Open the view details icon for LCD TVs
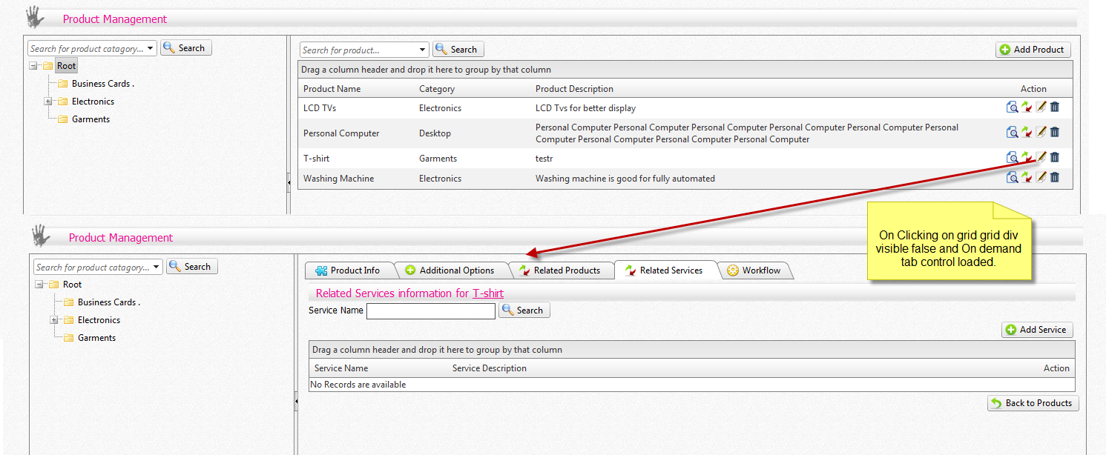This screenshot has width=1106, height=455. point(1012,107)
